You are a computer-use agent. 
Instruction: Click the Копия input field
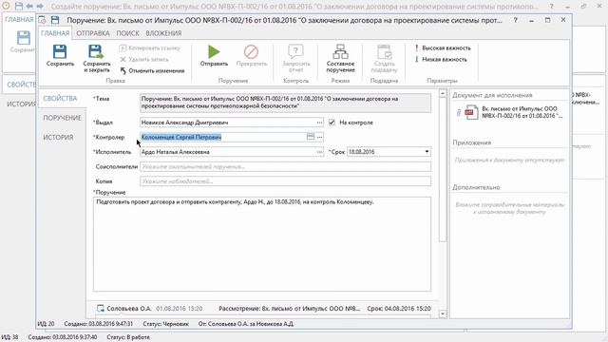285,181
